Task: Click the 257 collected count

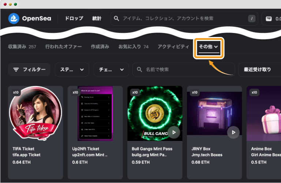Action: pyautogui.click(x=32, y=47)
